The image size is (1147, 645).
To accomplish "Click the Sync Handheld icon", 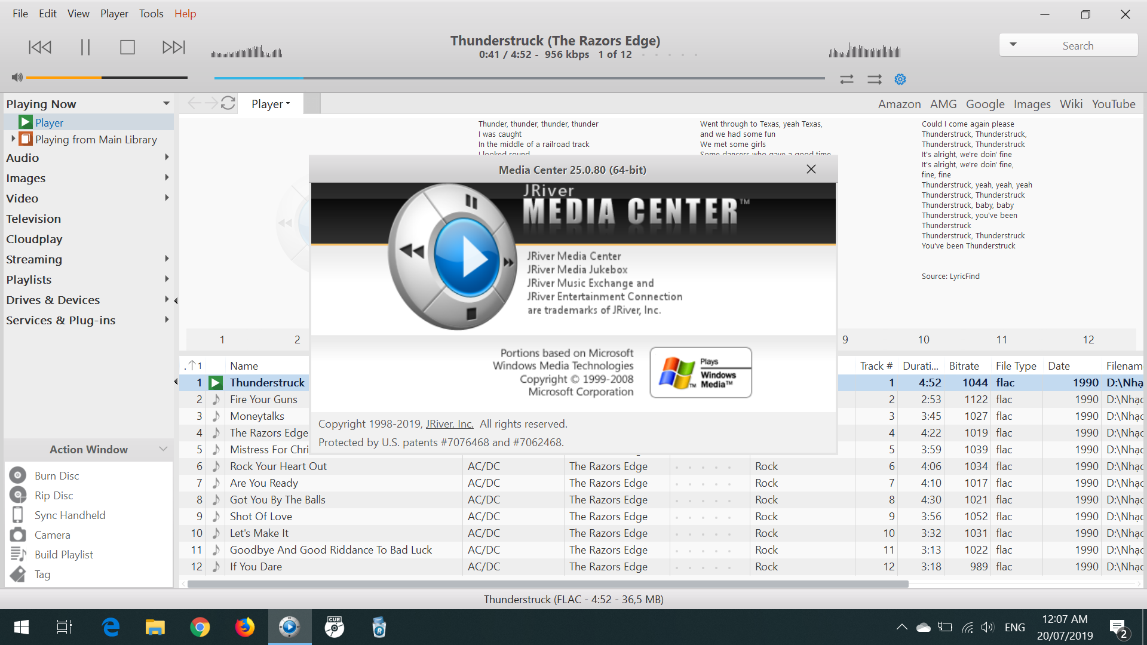I will pos(18,515).
